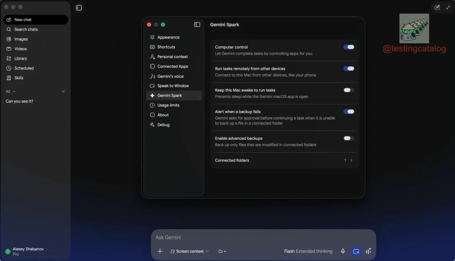Enable advanced backups toggle

point(349,138)
